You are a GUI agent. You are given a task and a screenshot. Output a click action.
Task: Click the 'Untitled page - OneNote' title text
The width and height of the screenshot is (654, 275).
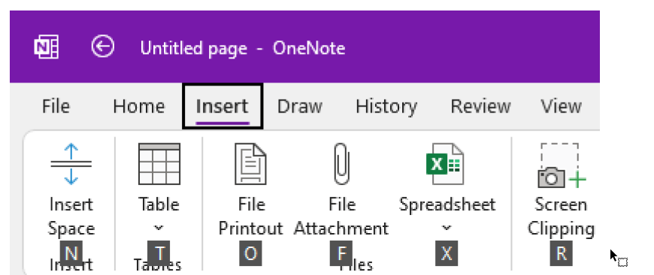(243, 48)
